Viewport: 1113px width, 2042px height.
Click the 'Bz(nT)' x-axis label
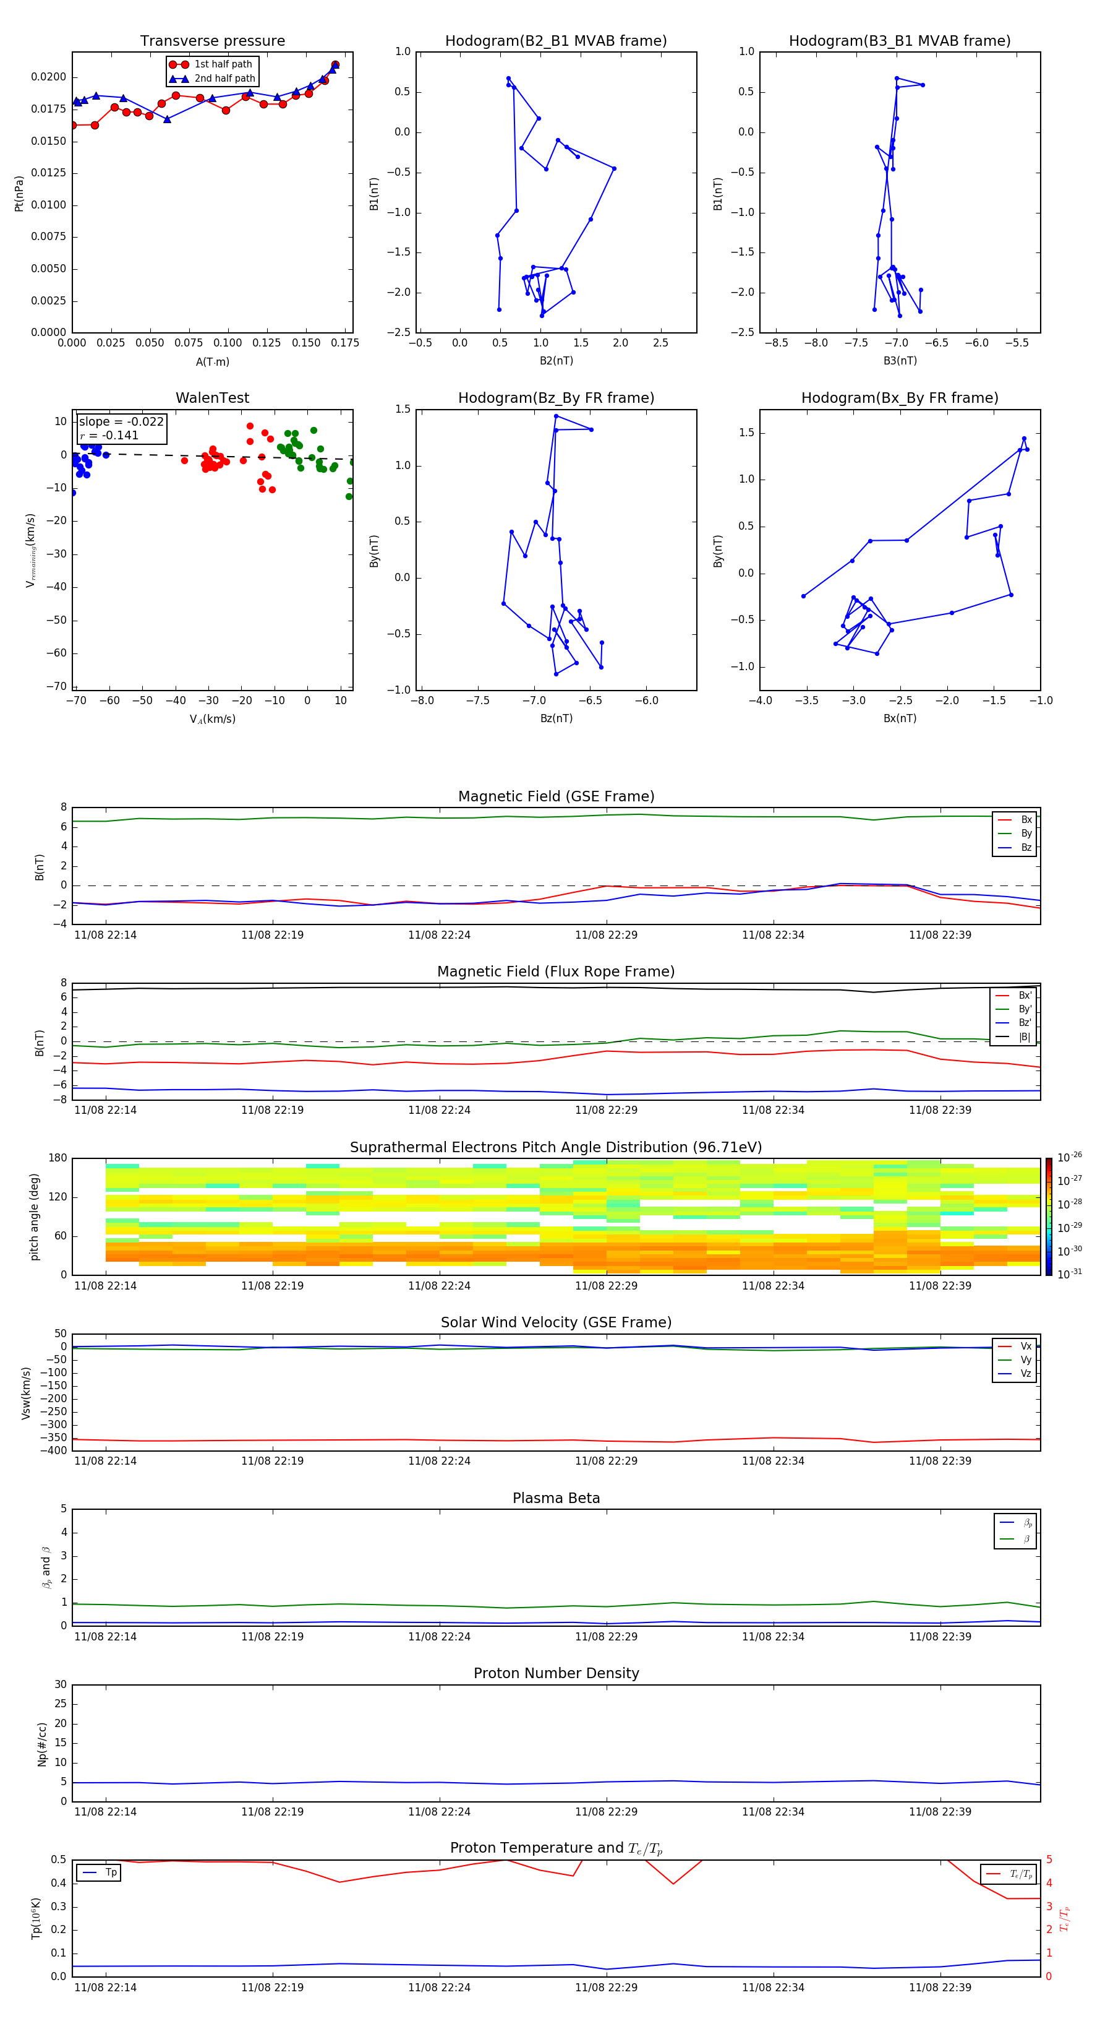[x=556, y=719]
